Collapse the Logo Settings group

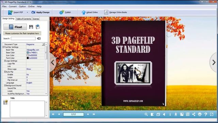click(x=5, y=61)
